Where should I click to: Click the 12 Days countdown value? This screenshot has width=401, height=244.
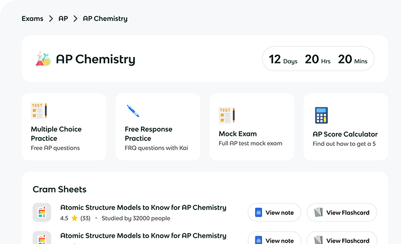coord(283,59)
